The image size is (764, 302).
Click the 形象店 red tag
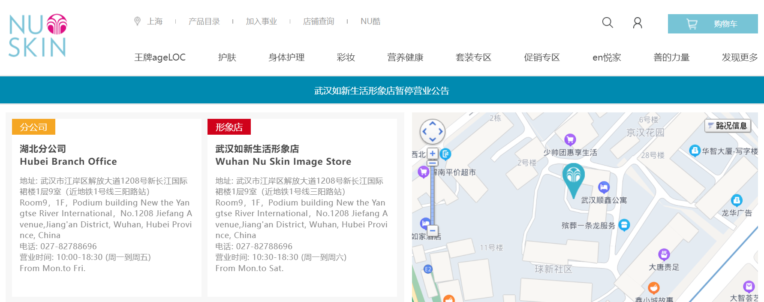229,127
